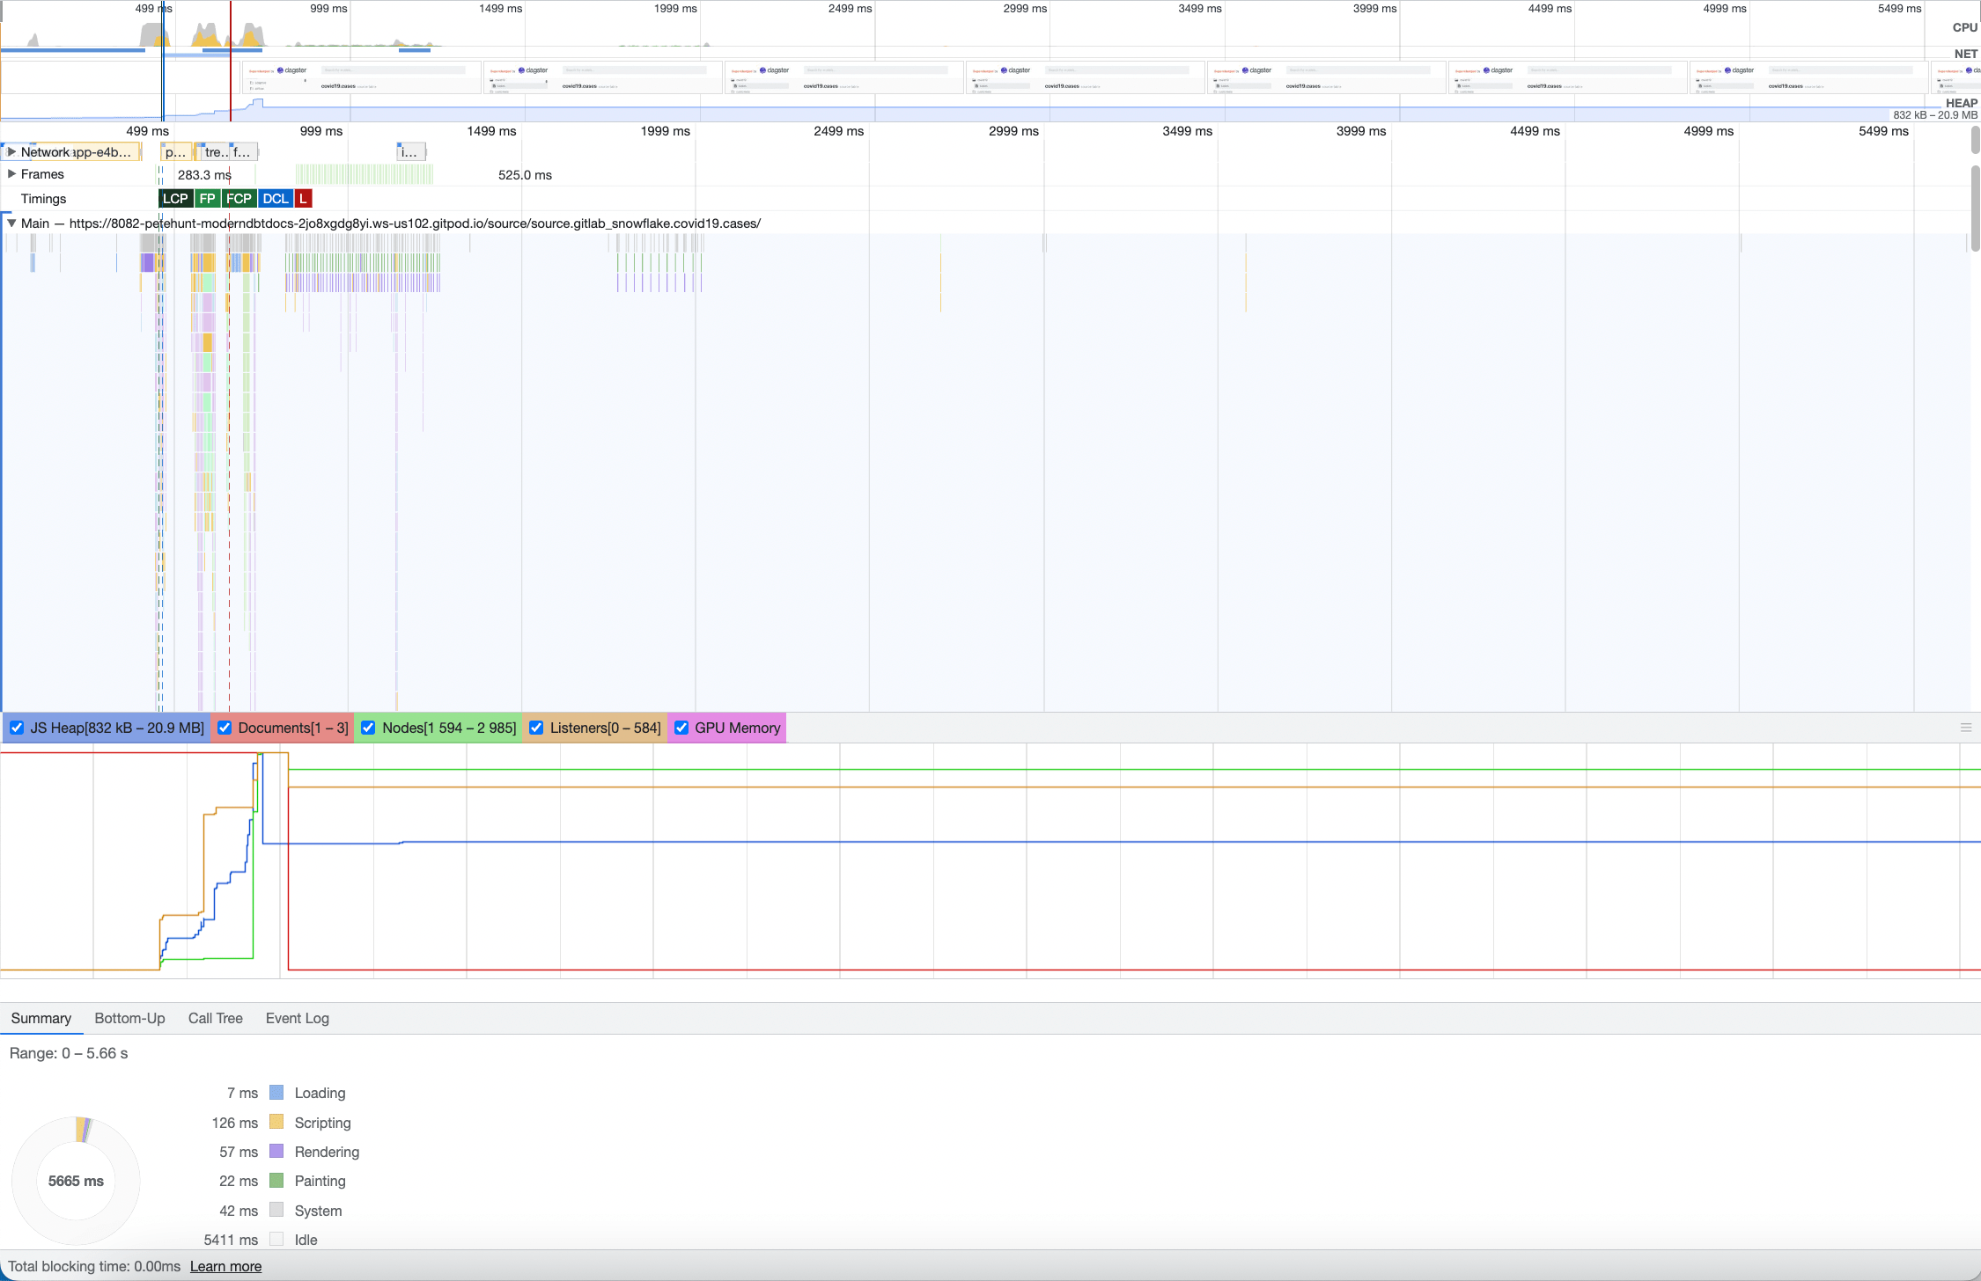Screen dimensions: 1981x1281
Task: Select the "p…" network request bar
Action: (176, 152)
